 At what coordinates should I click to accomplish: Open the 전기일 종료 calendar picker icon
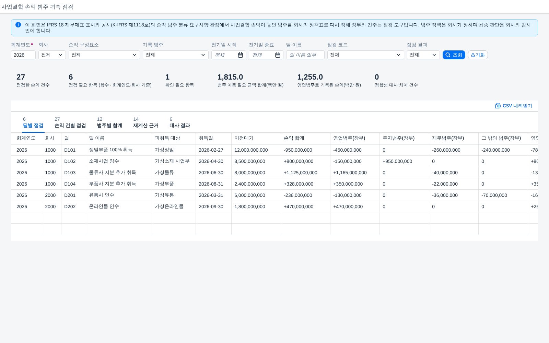pos(278,55)
